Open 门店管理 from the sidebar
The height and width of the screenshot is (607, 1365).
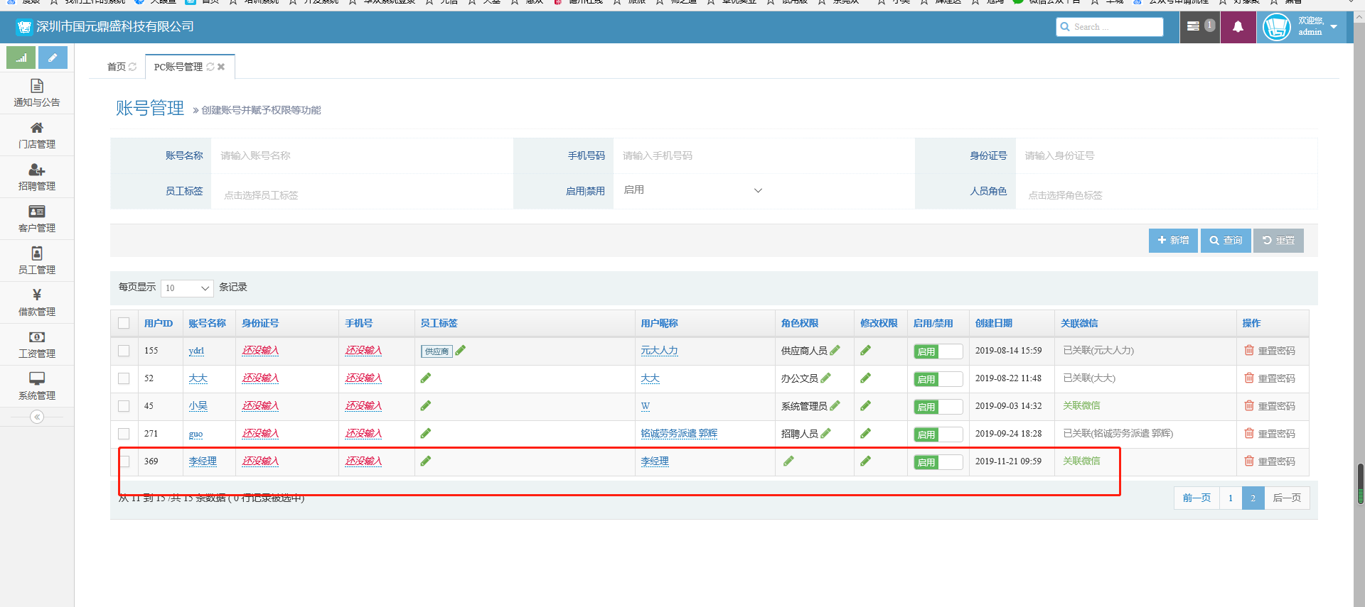(37, 135)
